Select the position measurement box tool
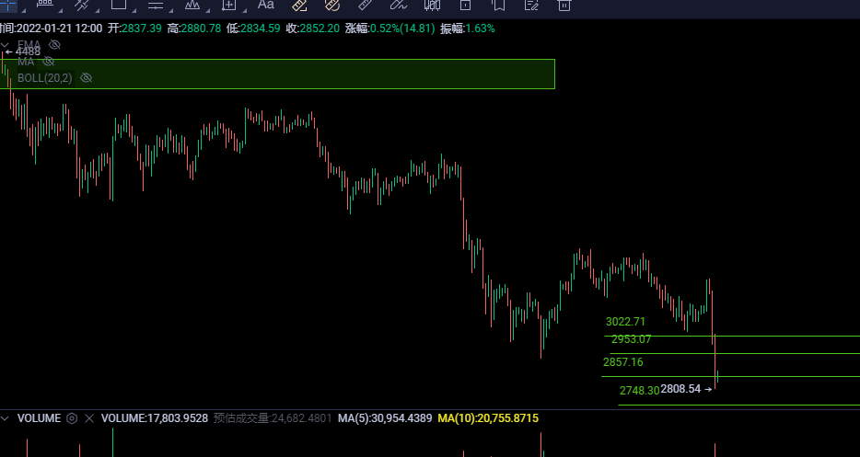Screen dimensions: 860x457 click(x=228, y=5)
